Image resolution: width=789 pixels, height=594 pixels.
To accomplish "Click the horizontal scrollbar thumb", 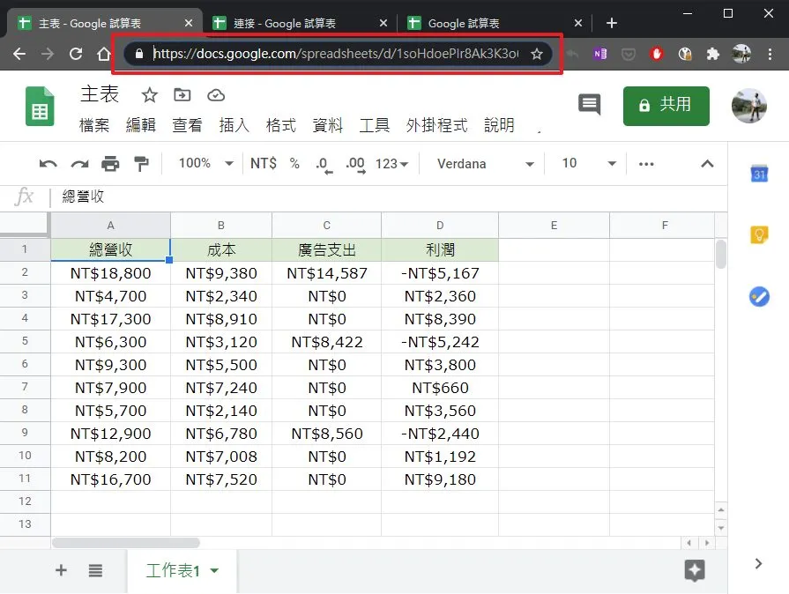I will click(126, 543).
